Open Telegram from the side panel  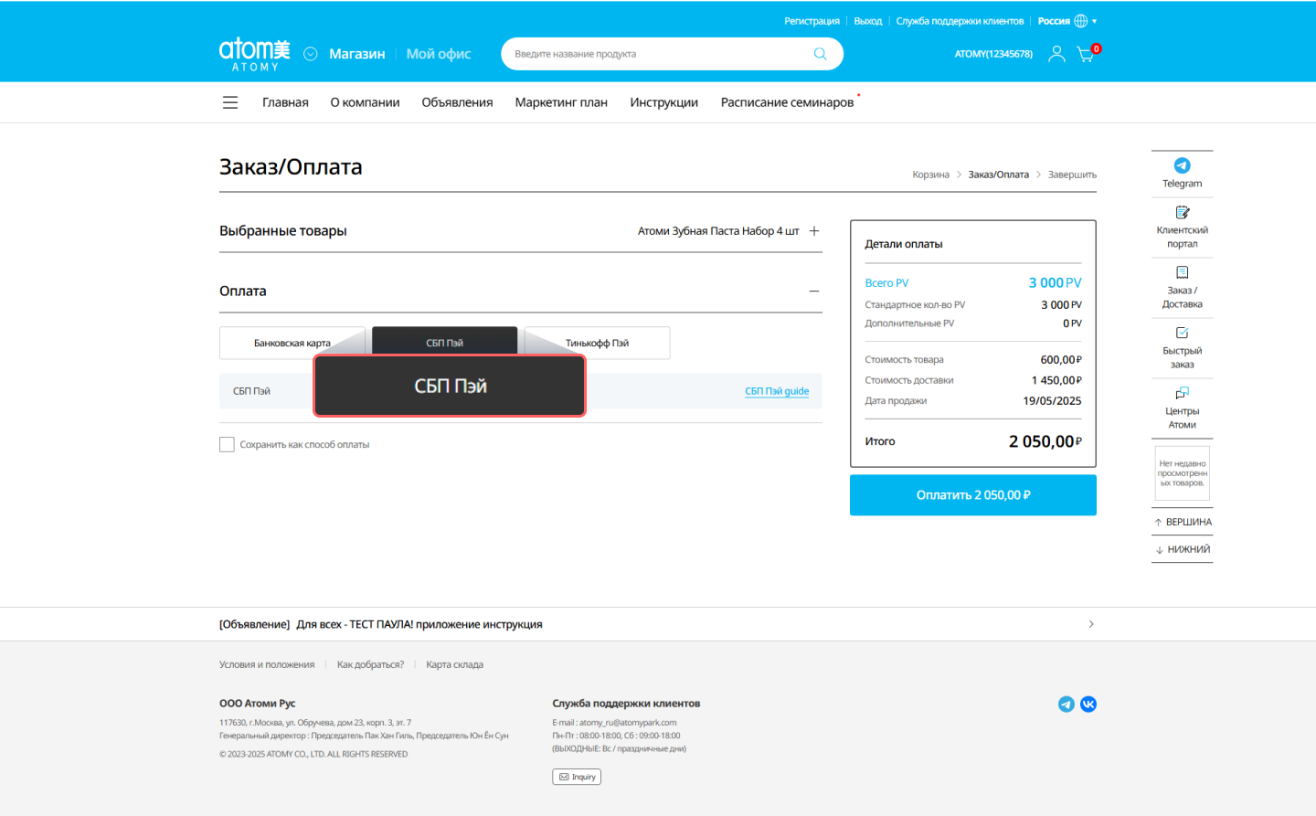[x=1182, y=172]
